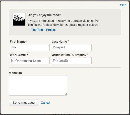Click the Message label
The height and width of the screenshot is (115, 130).
(x=15, y=73)
